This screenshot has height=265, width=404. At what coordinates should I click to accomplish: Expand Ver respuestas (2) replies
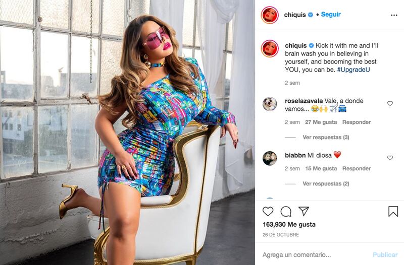point(326,183)
